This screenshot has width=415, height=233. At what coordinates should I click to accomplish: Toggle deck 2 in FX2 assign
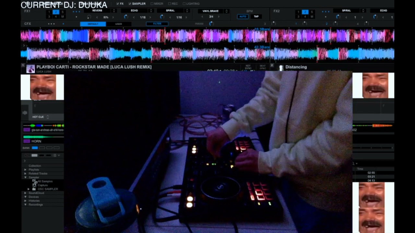(305, 12)
